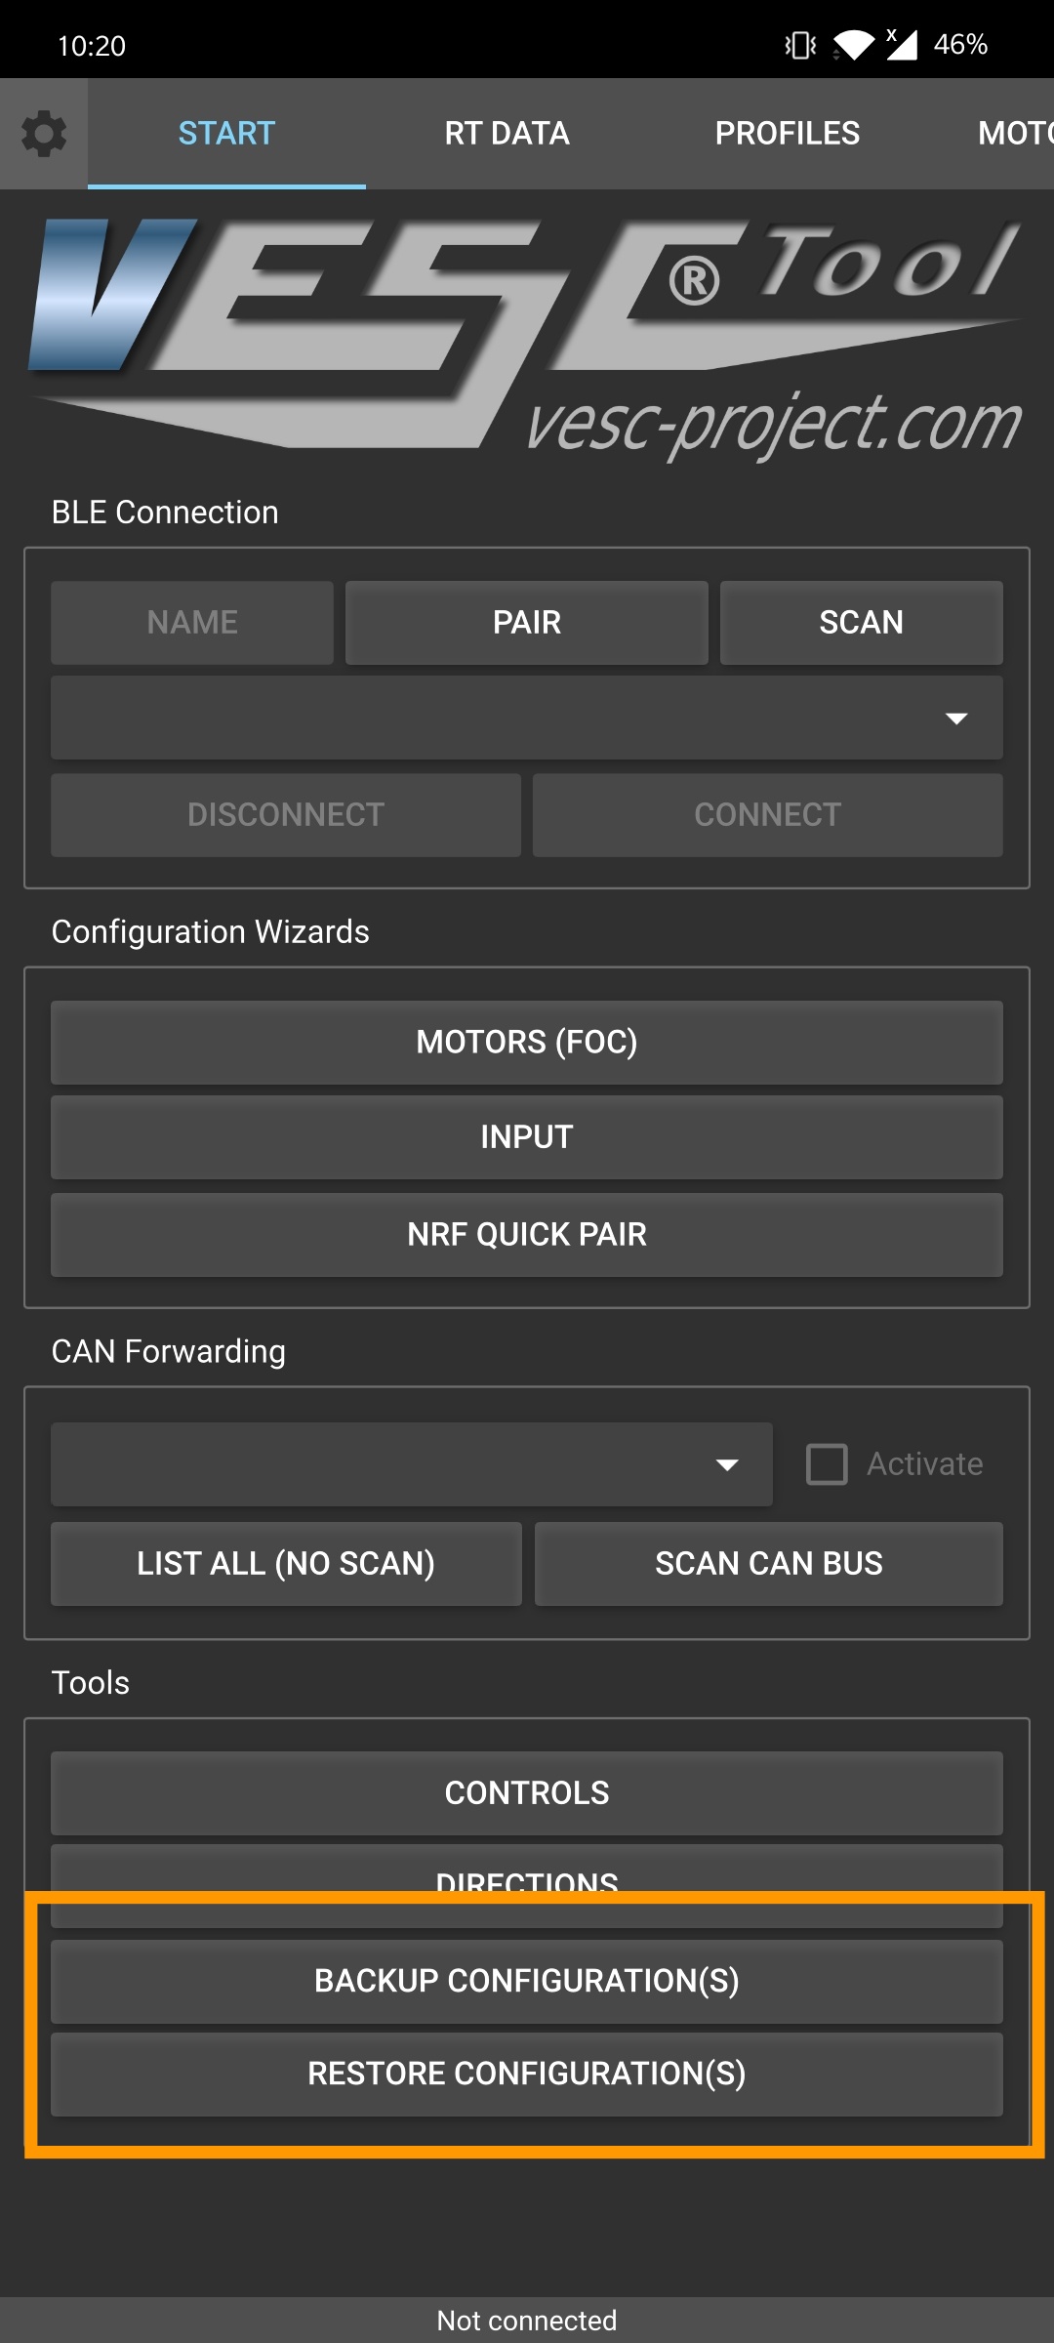1054x2343 pixels.
Task: Choose RESTORE CONFIGURATION(S)
Action: coord(527,2074)
